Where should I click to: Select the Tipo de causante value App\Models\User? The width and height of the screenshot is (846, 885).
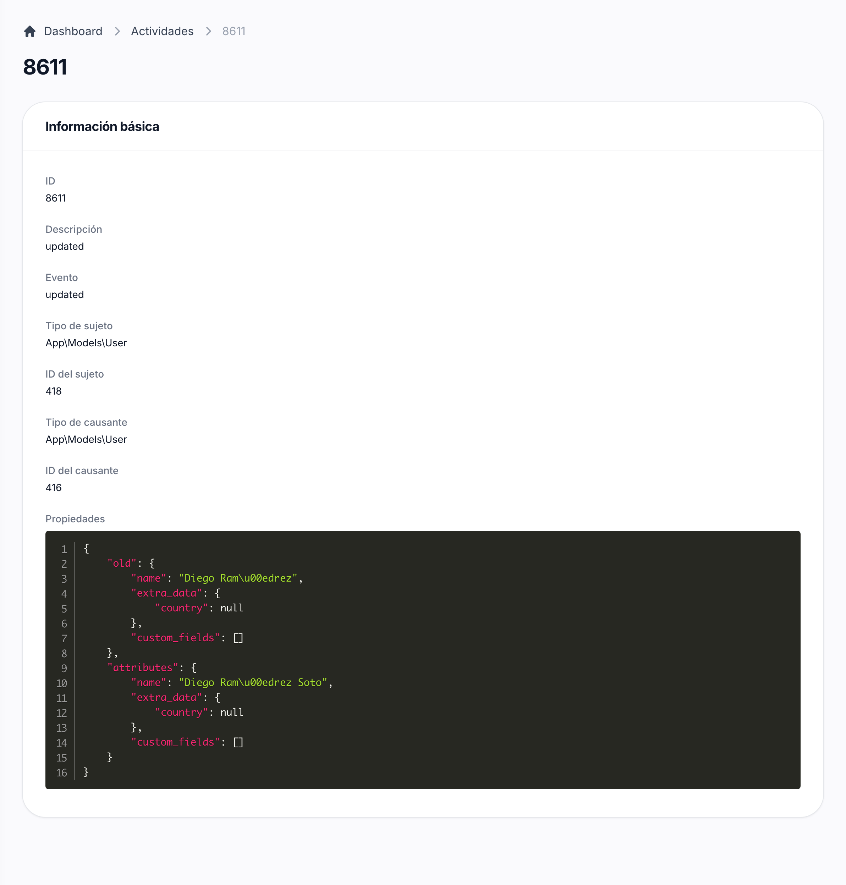[86, 440]
